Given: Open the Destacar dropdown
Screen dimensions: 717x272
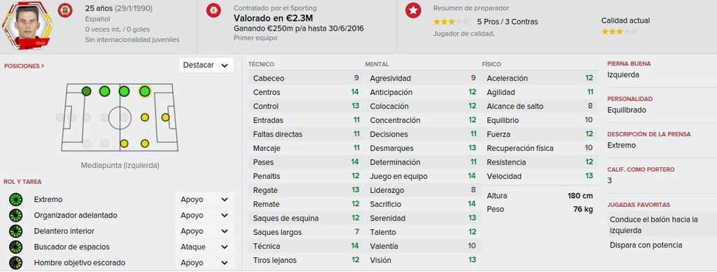Looking at the screenshot, I should point(206,65).
